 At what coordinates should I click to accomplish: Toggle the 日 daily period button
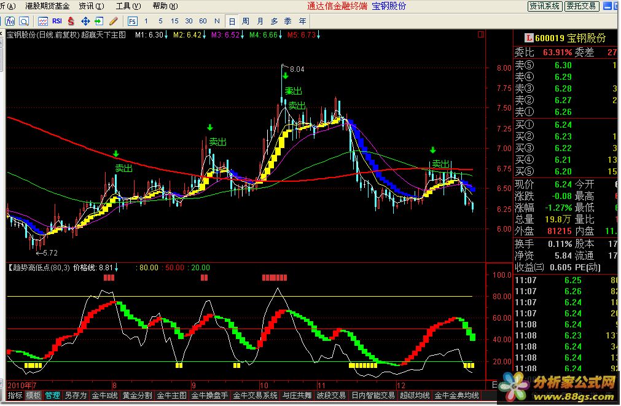[232, 21]
